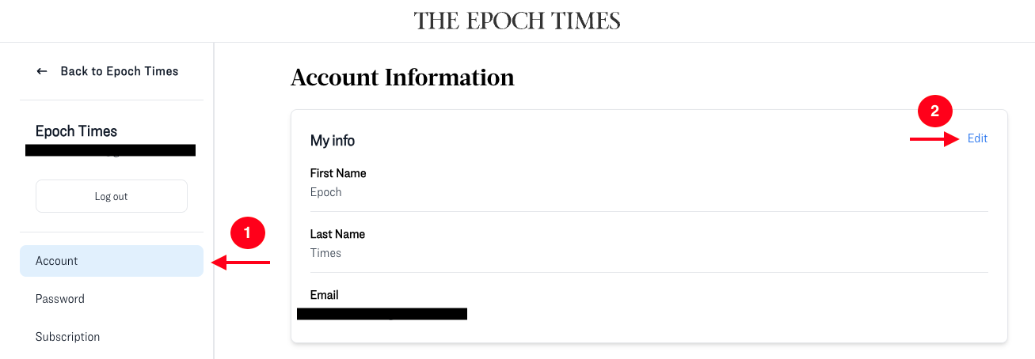Click the redacted email under username

(x=110, y=150)
